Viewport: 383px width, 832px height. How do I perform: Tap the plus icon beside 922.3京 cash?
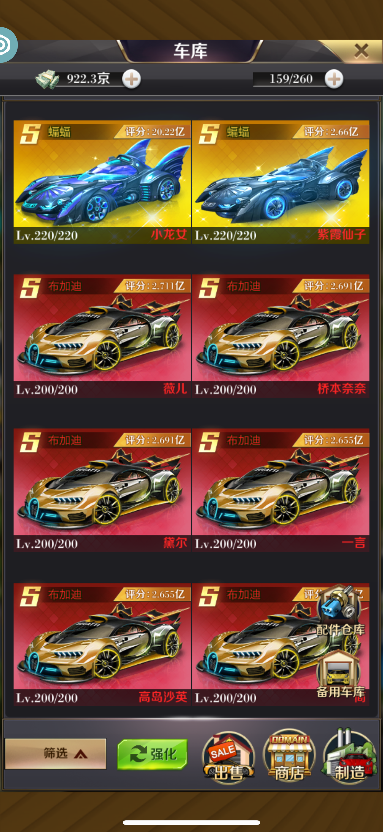tap(132, 79)
